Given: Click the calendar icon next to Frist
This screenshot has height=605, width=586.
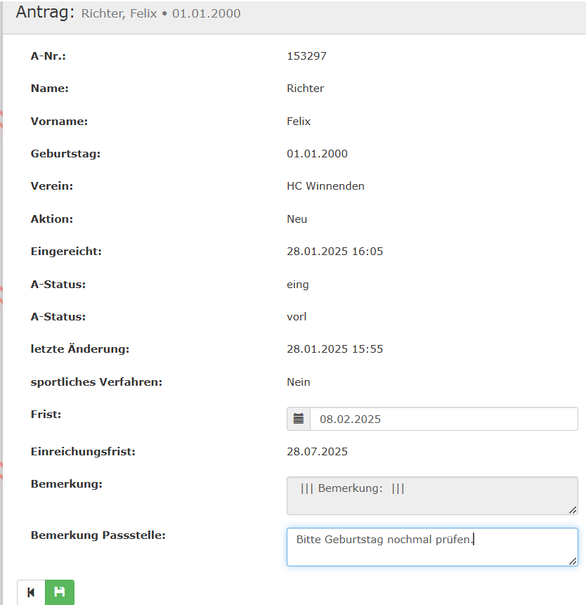Looking at the screenshot, I should point(299,419).
